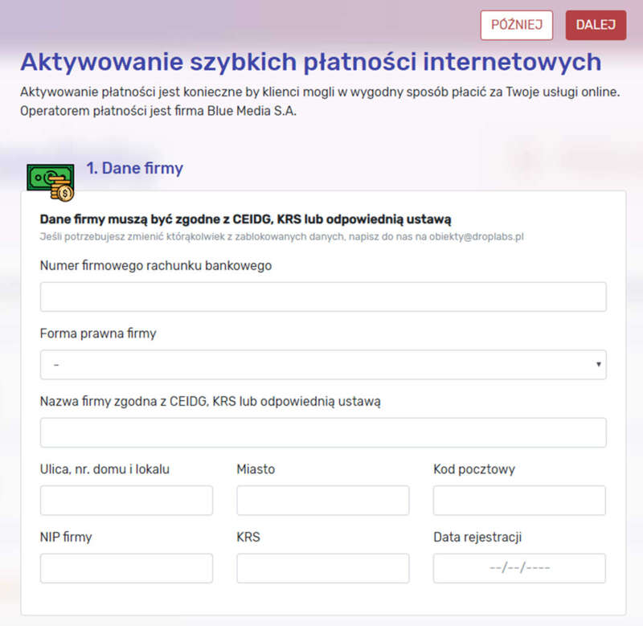The width and height of the screenshot is (643, 626).
Task: Click the Data rejestracji date field
Action: 519,568
